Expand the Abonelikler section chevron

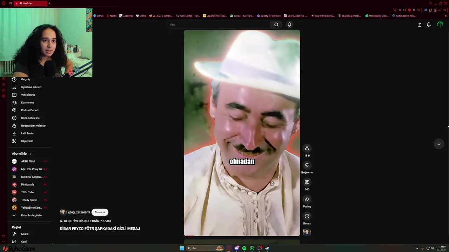31,154
